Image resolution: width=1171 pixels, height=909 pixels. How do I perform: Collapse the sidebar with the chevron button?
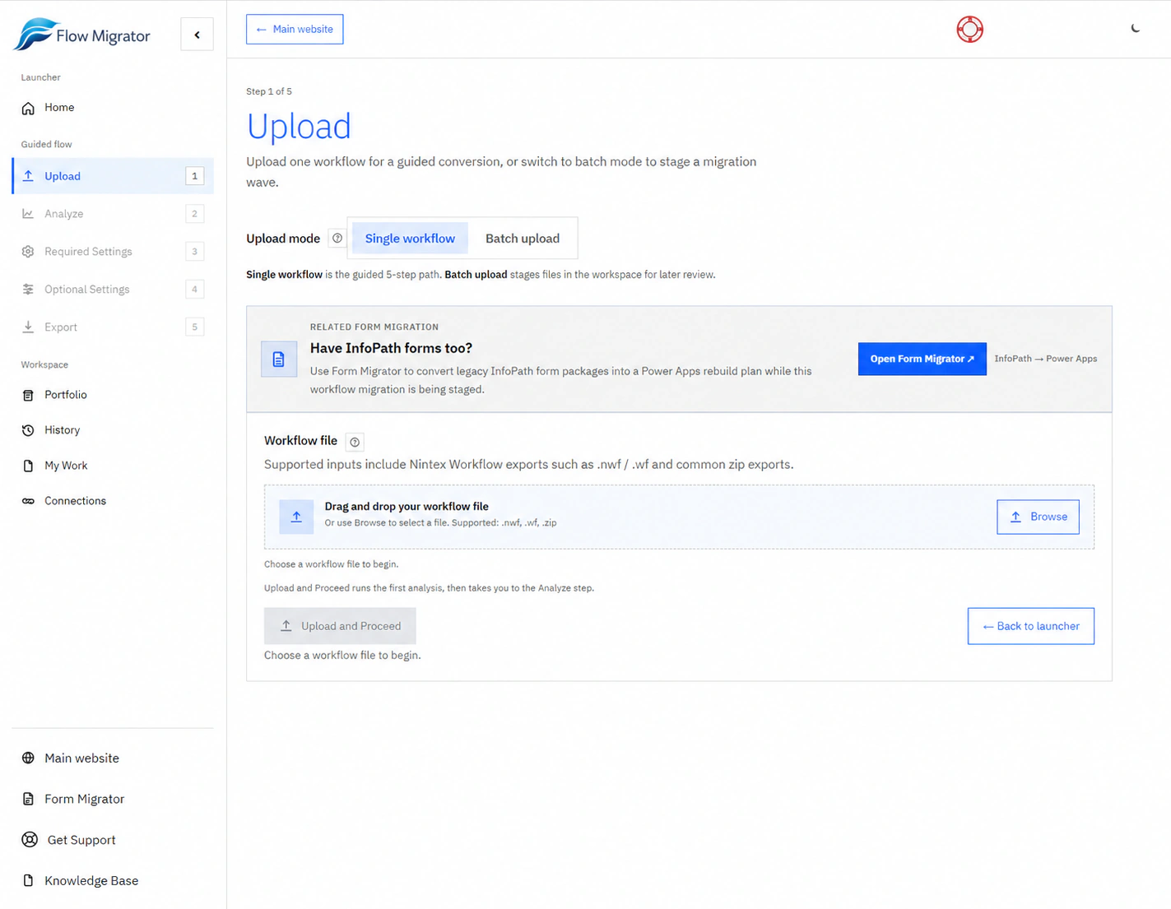tap(197, 35)
